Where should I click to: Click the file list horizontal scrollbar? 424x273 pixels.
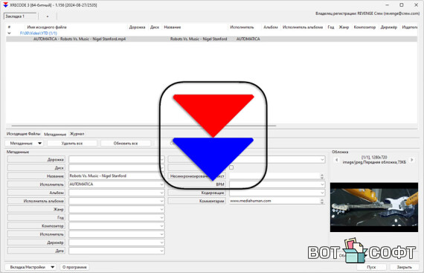[x=144, y=126]
